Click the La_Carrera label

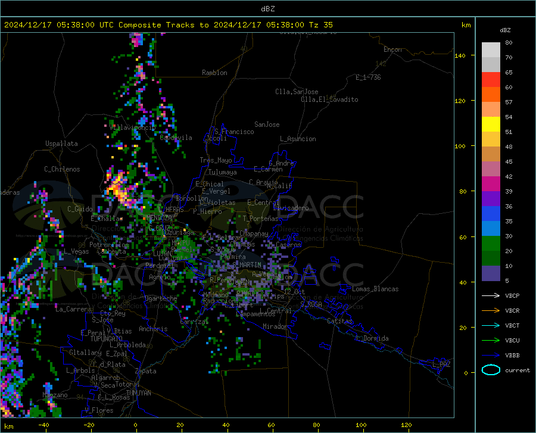(73, 309)
